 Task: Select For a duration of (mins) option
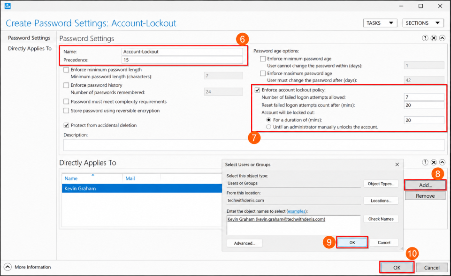click(x=268, y=120)
